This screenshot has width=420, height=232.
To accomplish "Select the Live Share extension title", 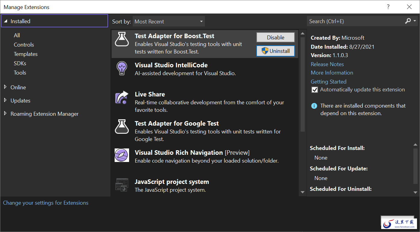I will coord(150,94).
